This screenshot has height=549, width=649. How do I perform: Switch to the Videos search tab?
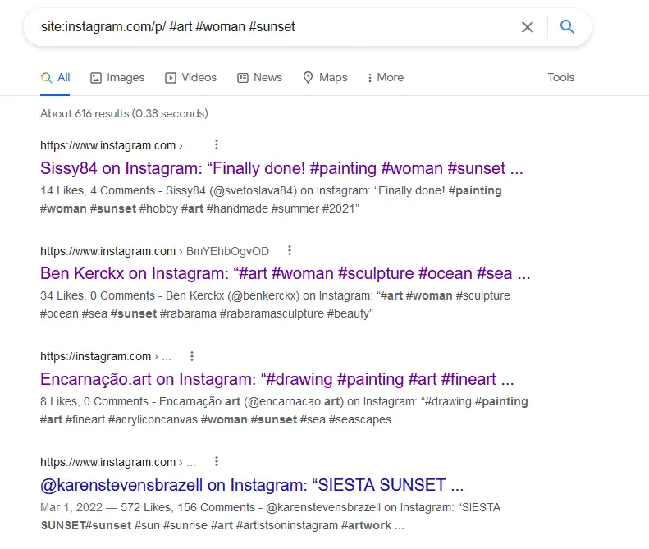point(191,78)
